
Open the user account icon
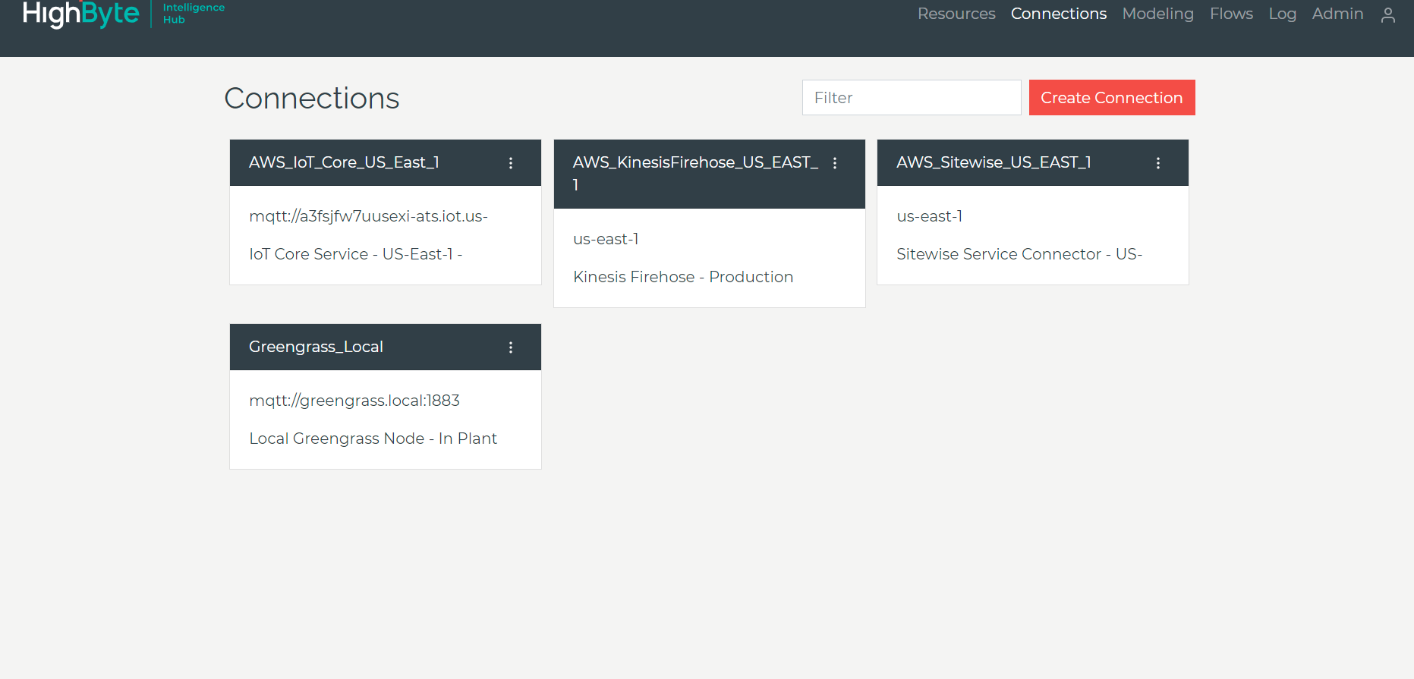coord(1388,15)
